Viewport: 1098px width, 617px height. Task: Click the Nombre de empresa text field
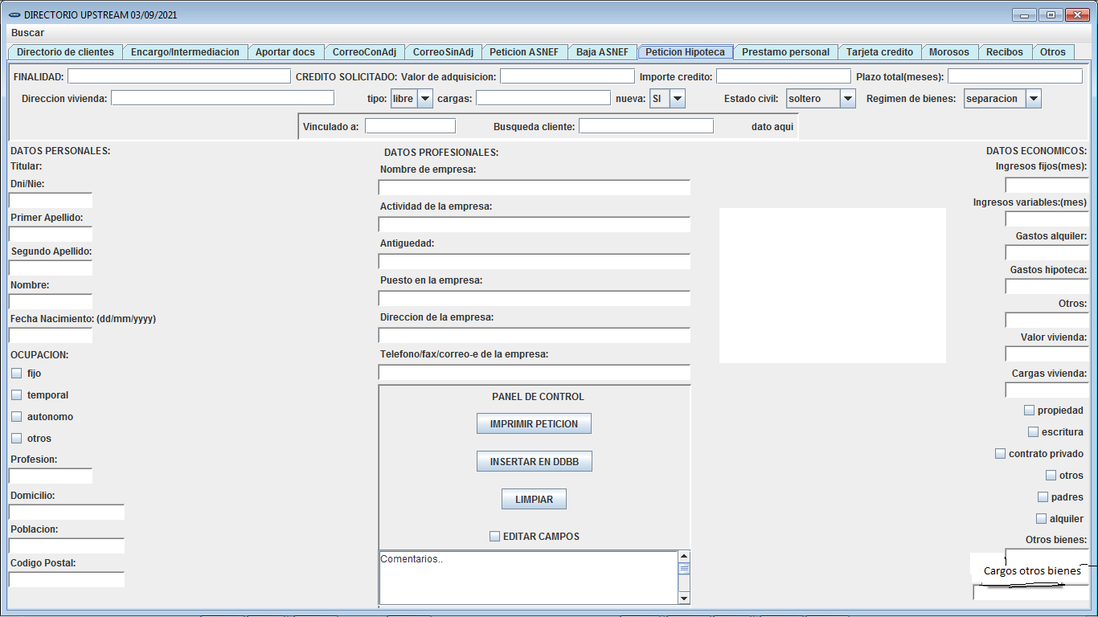coord(534,188)
